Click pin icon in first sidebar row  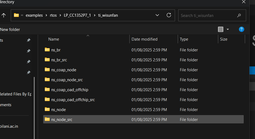click(x=29, y=40)
